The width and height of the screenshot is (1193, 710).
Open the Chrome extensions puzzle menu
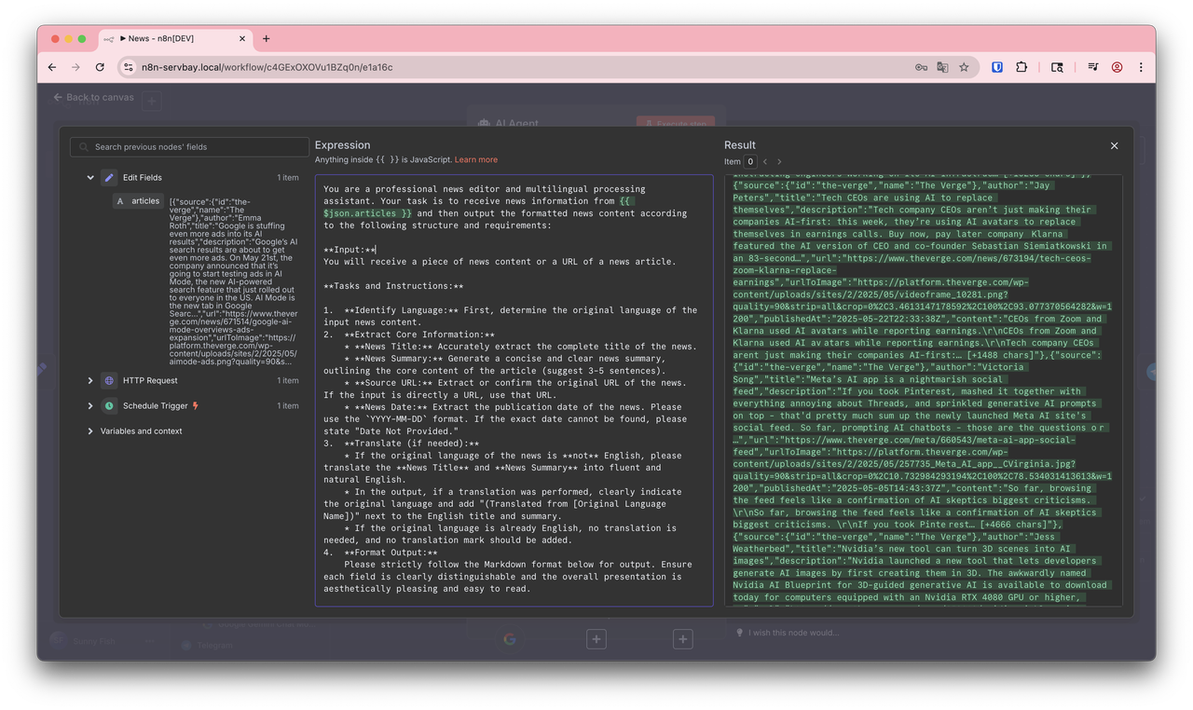(1022, 67)
